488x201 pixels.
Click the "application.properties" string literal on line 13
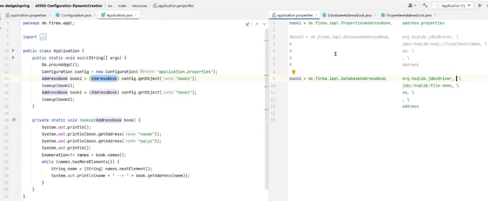point(185,71)
